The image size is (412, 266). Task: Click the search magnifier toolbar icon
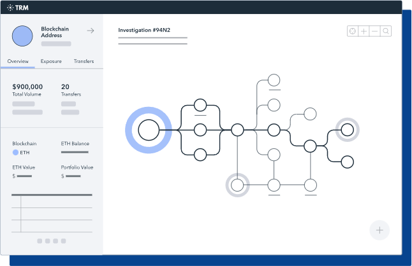[386, 31]
